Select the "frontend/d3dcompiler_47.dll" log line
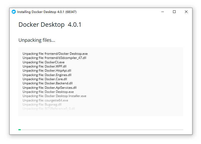 54,58
